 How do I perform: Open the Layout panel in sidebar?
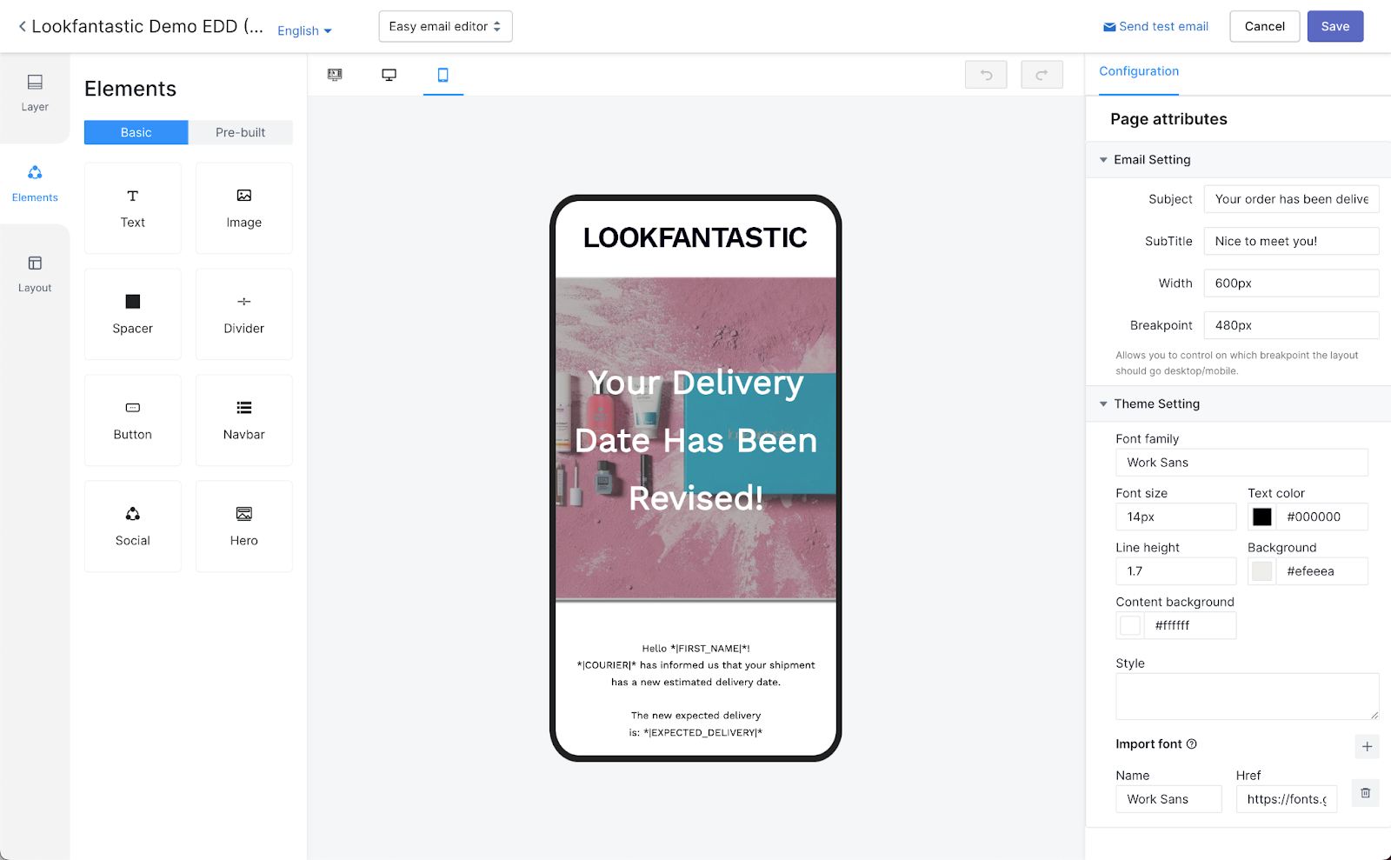(x=35, y=273)
